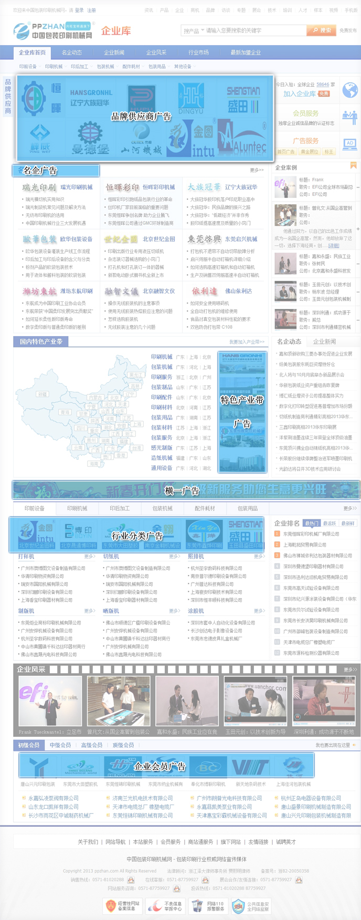The height and width of the screenshot is (920, 361).
Task: Open the 搜产品 search type dropdown
Action: [x=194, y=30]
